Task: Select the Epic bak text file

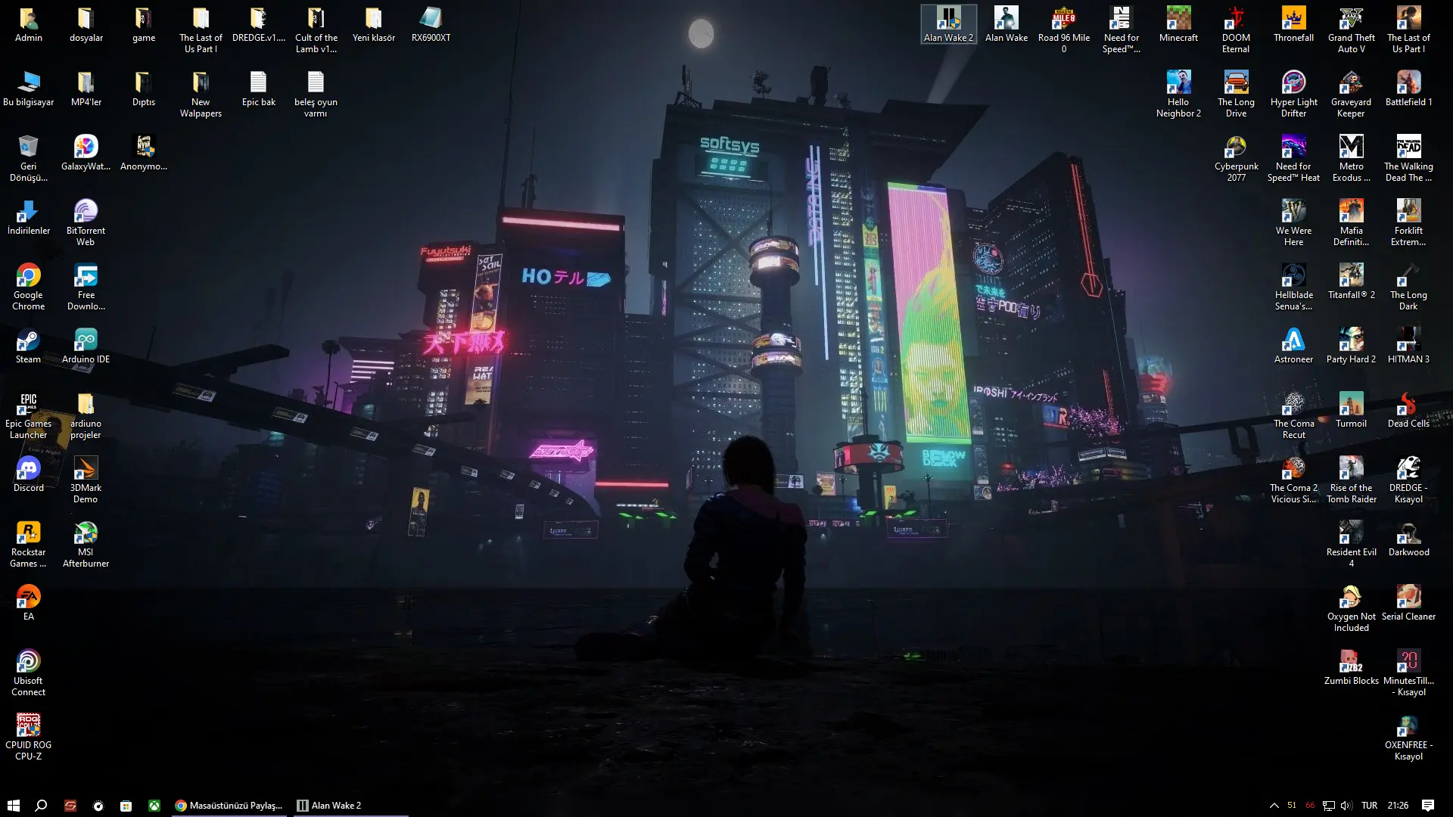Action: 258,89
